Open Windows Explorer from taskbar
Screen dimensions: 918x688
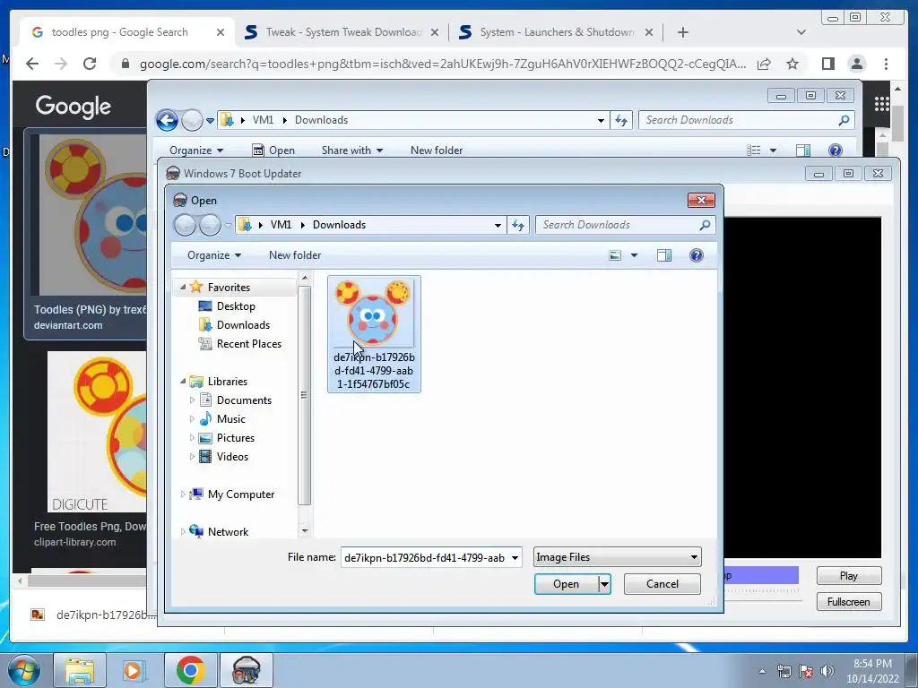[x=80, y=670]
